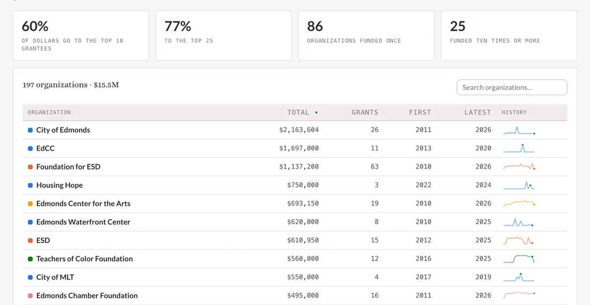590x305 pixels.
Task: View Edmonds Chamber Foundation history sparkline
Action: coord(519,295)
